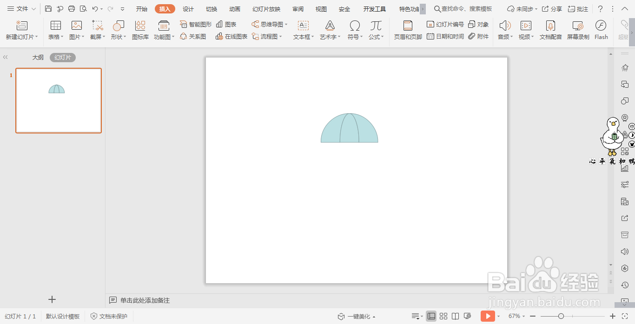Insert 日期和时间 date and time
Viewport: 635px width, 324px height.
pyautogui.click(x=445, y=36)
